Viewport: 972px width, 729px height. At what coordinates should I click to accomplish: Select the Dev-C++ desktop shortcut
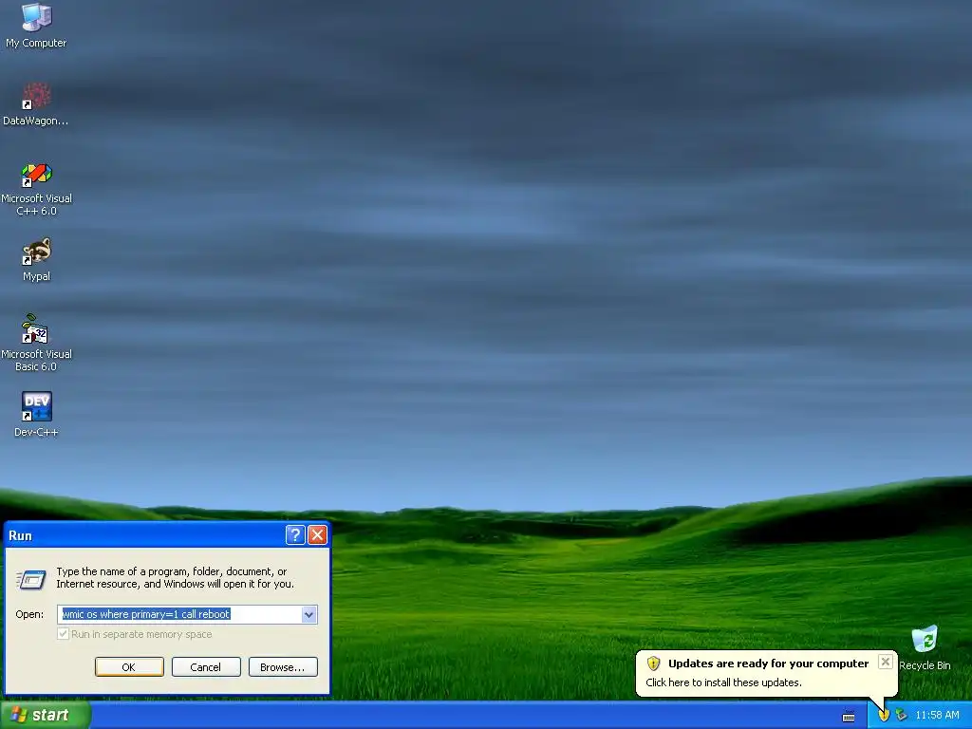pos(37,414)
